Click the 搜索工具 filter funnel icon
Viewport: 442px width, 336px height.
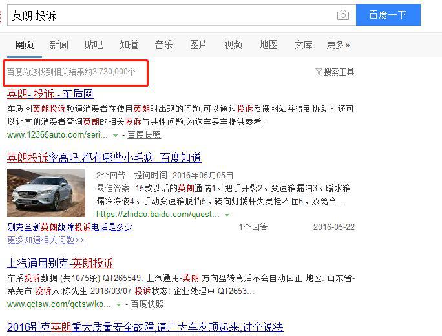pos(319,72)
